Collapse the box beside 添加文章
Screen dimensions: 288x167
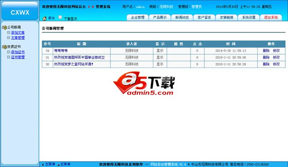[8, 32]
